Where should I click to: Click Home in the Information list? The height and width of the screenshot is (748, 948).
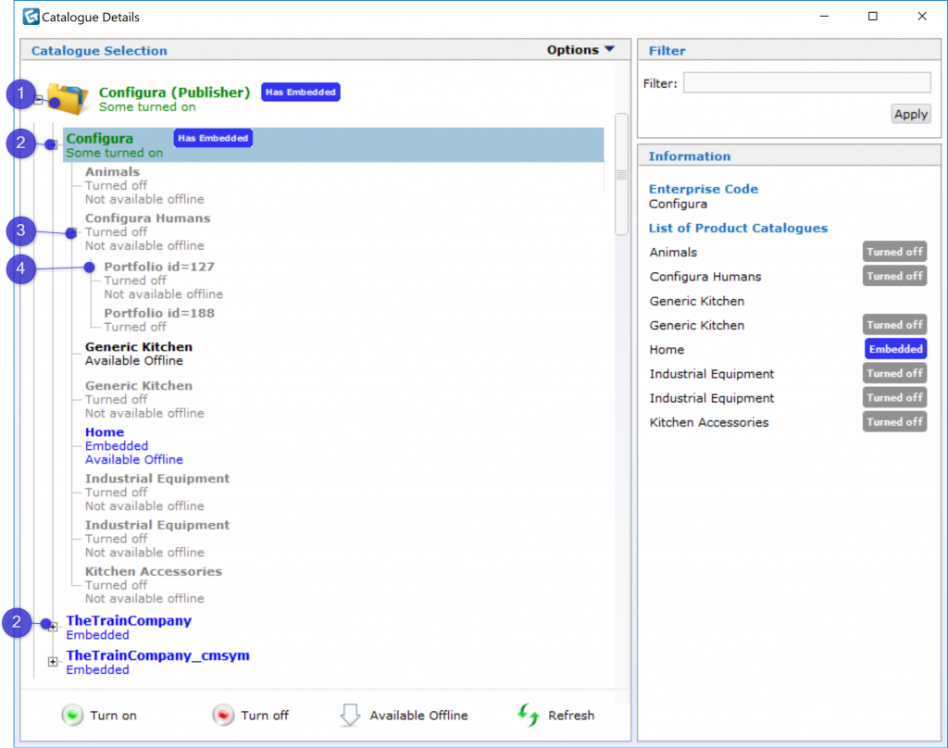[x=667, y=350]
